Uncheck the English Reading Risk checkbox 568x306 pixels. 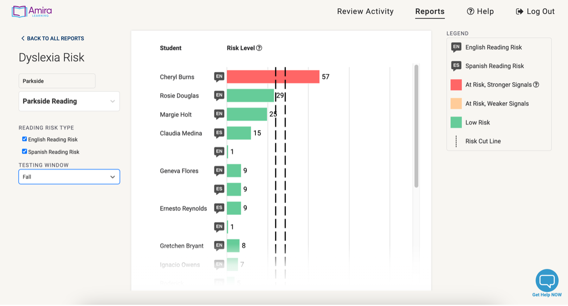click(25, 139)
